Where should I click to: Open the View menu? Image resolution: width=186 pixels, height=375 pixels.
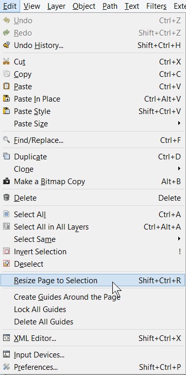pyautogui.click(x=32, y=6)
